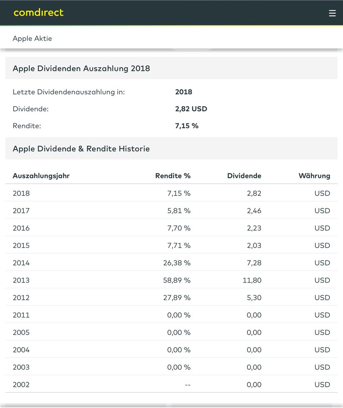Sort by the Rendite % column header

coord(173,176)
